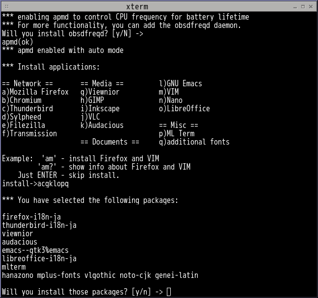The height and width of the screenshot is (298, 318).
Task: Click the 'l)GNU Emacs' entry
Action: (x=181, y=84)
